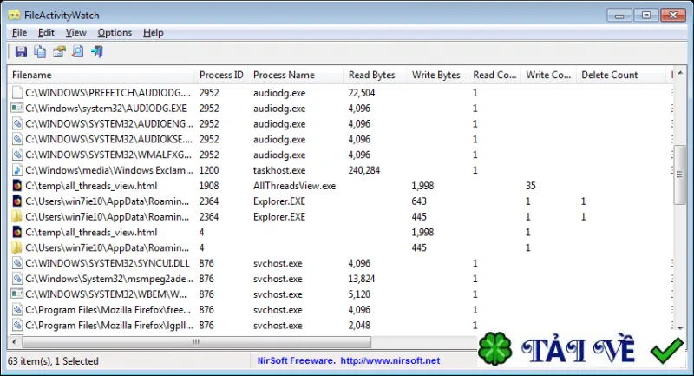694x376 pixels.
Task: Open the Options menu
Action: click(x=115, y=33)
